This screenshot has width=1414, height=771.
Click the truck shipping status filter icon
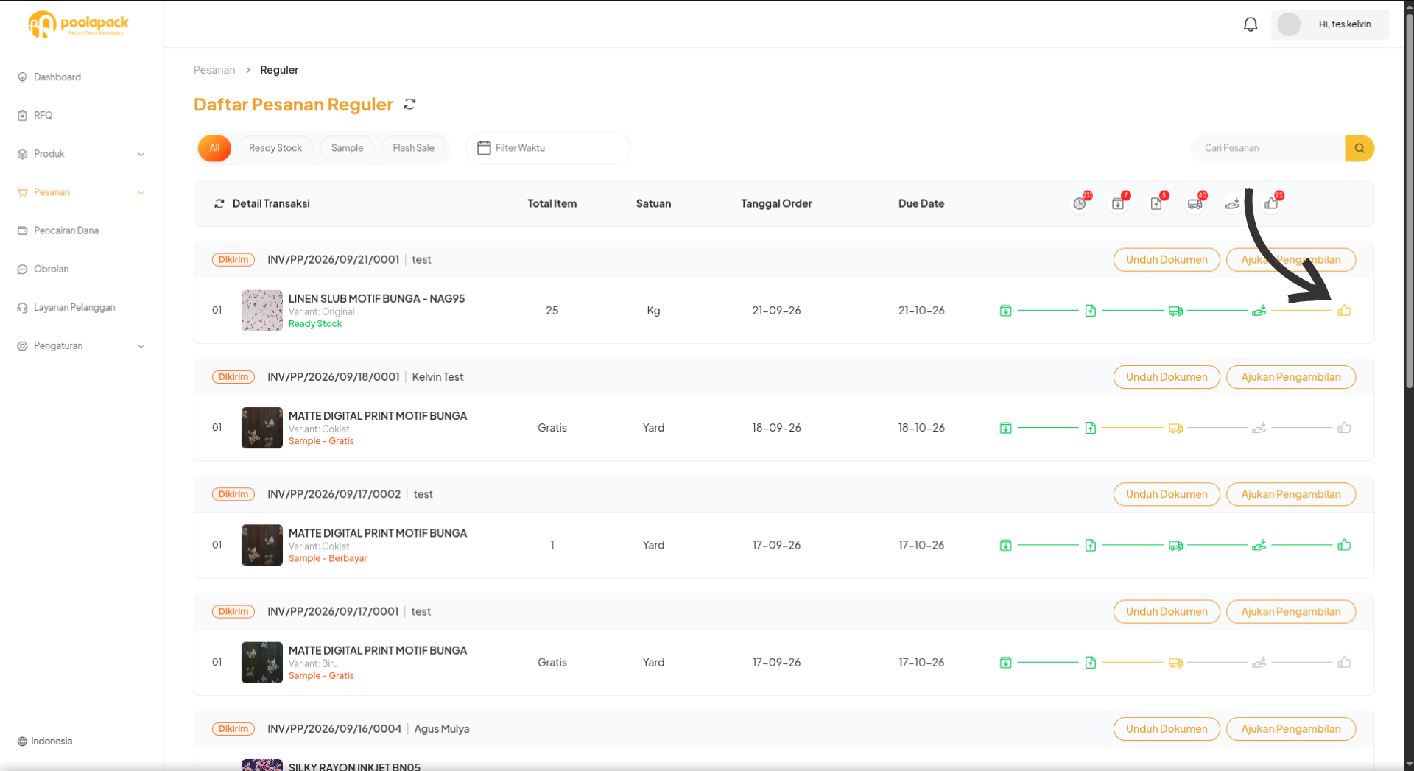tap(1195, 204)
